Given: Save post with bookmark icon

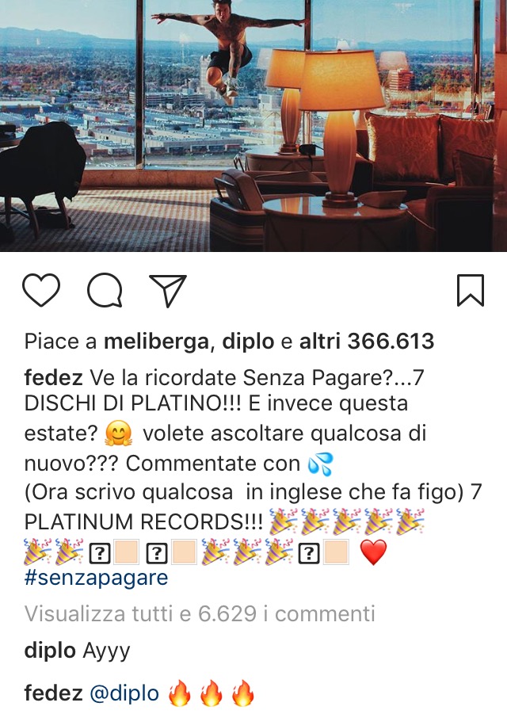Looking at the screenshot, I should coord(470,290).
